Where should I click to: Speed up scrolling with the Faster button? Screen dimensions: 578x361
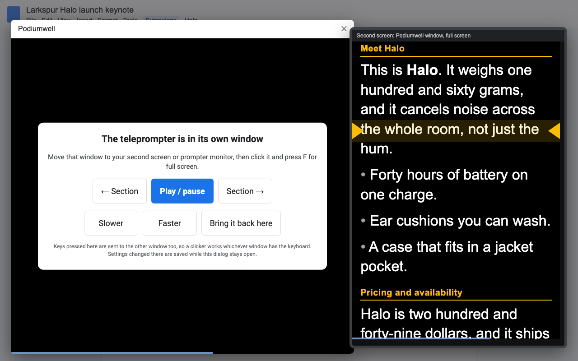click(x=170, y=223)
